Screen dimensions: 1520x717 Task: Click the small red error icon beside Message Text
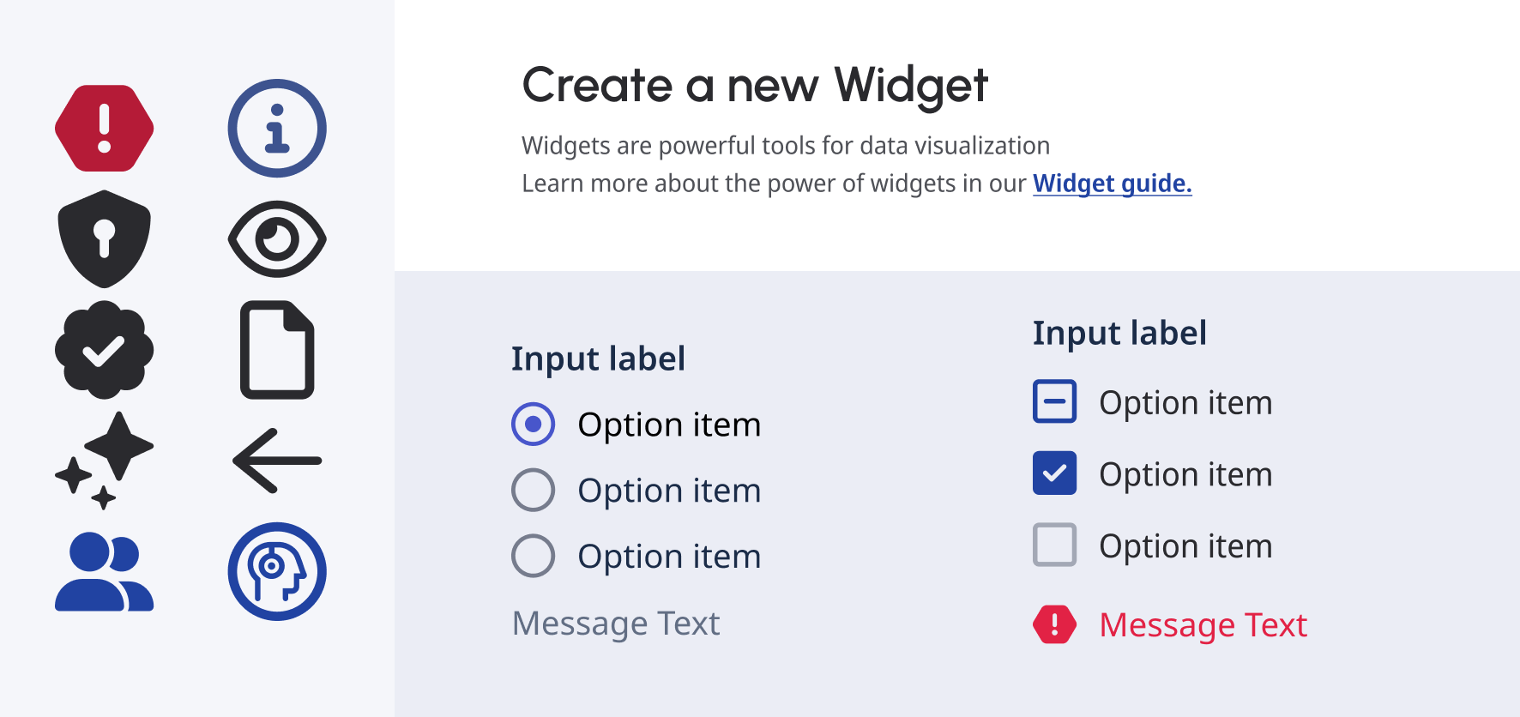pyautogui.click(x=1054, y=624)
